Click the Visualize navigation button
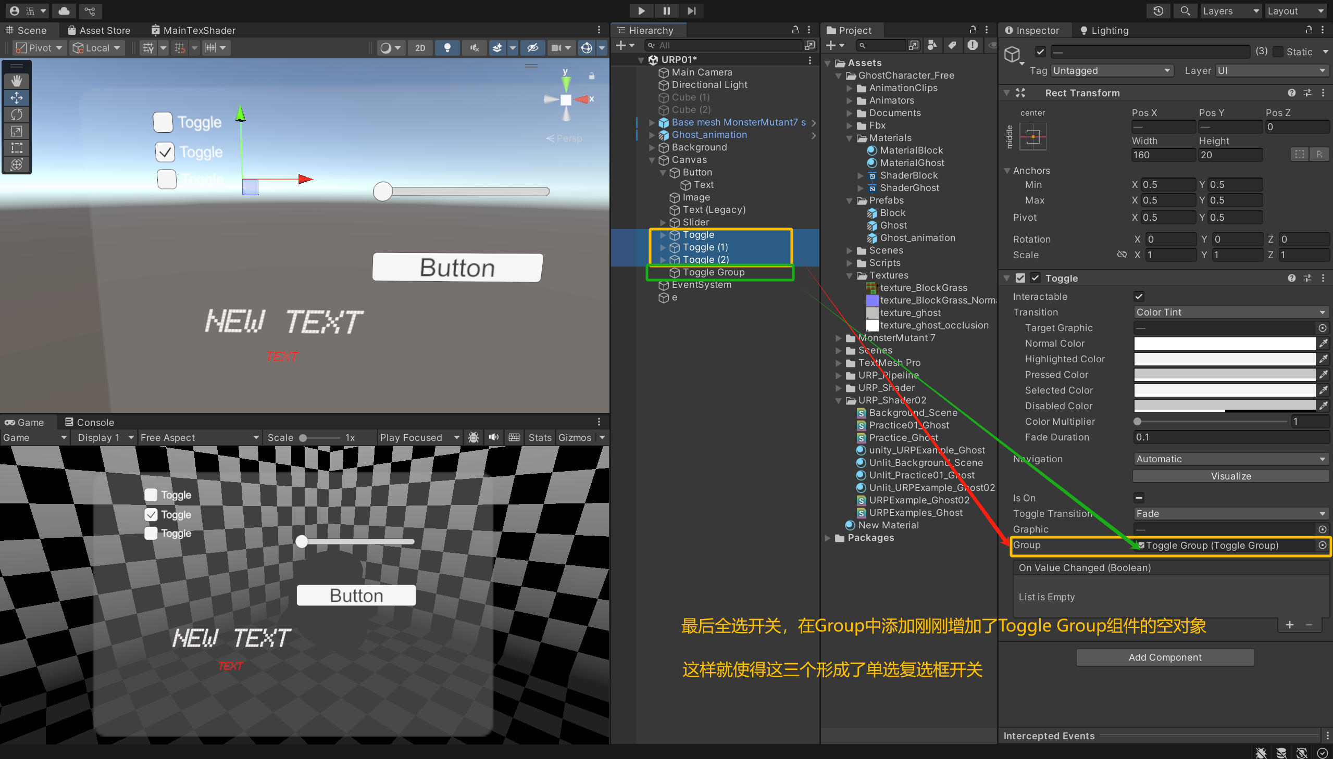The height and width of the screenshot is (759, 1333). pyautogui.click(x=1230, y=476)
